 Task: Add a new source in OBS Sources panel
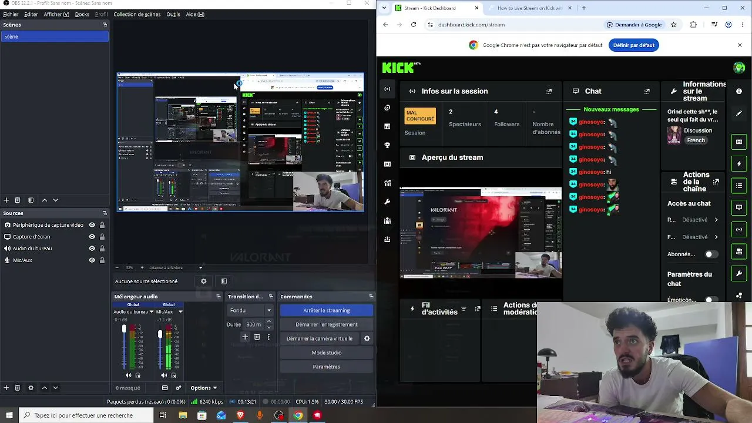[6, 388]
